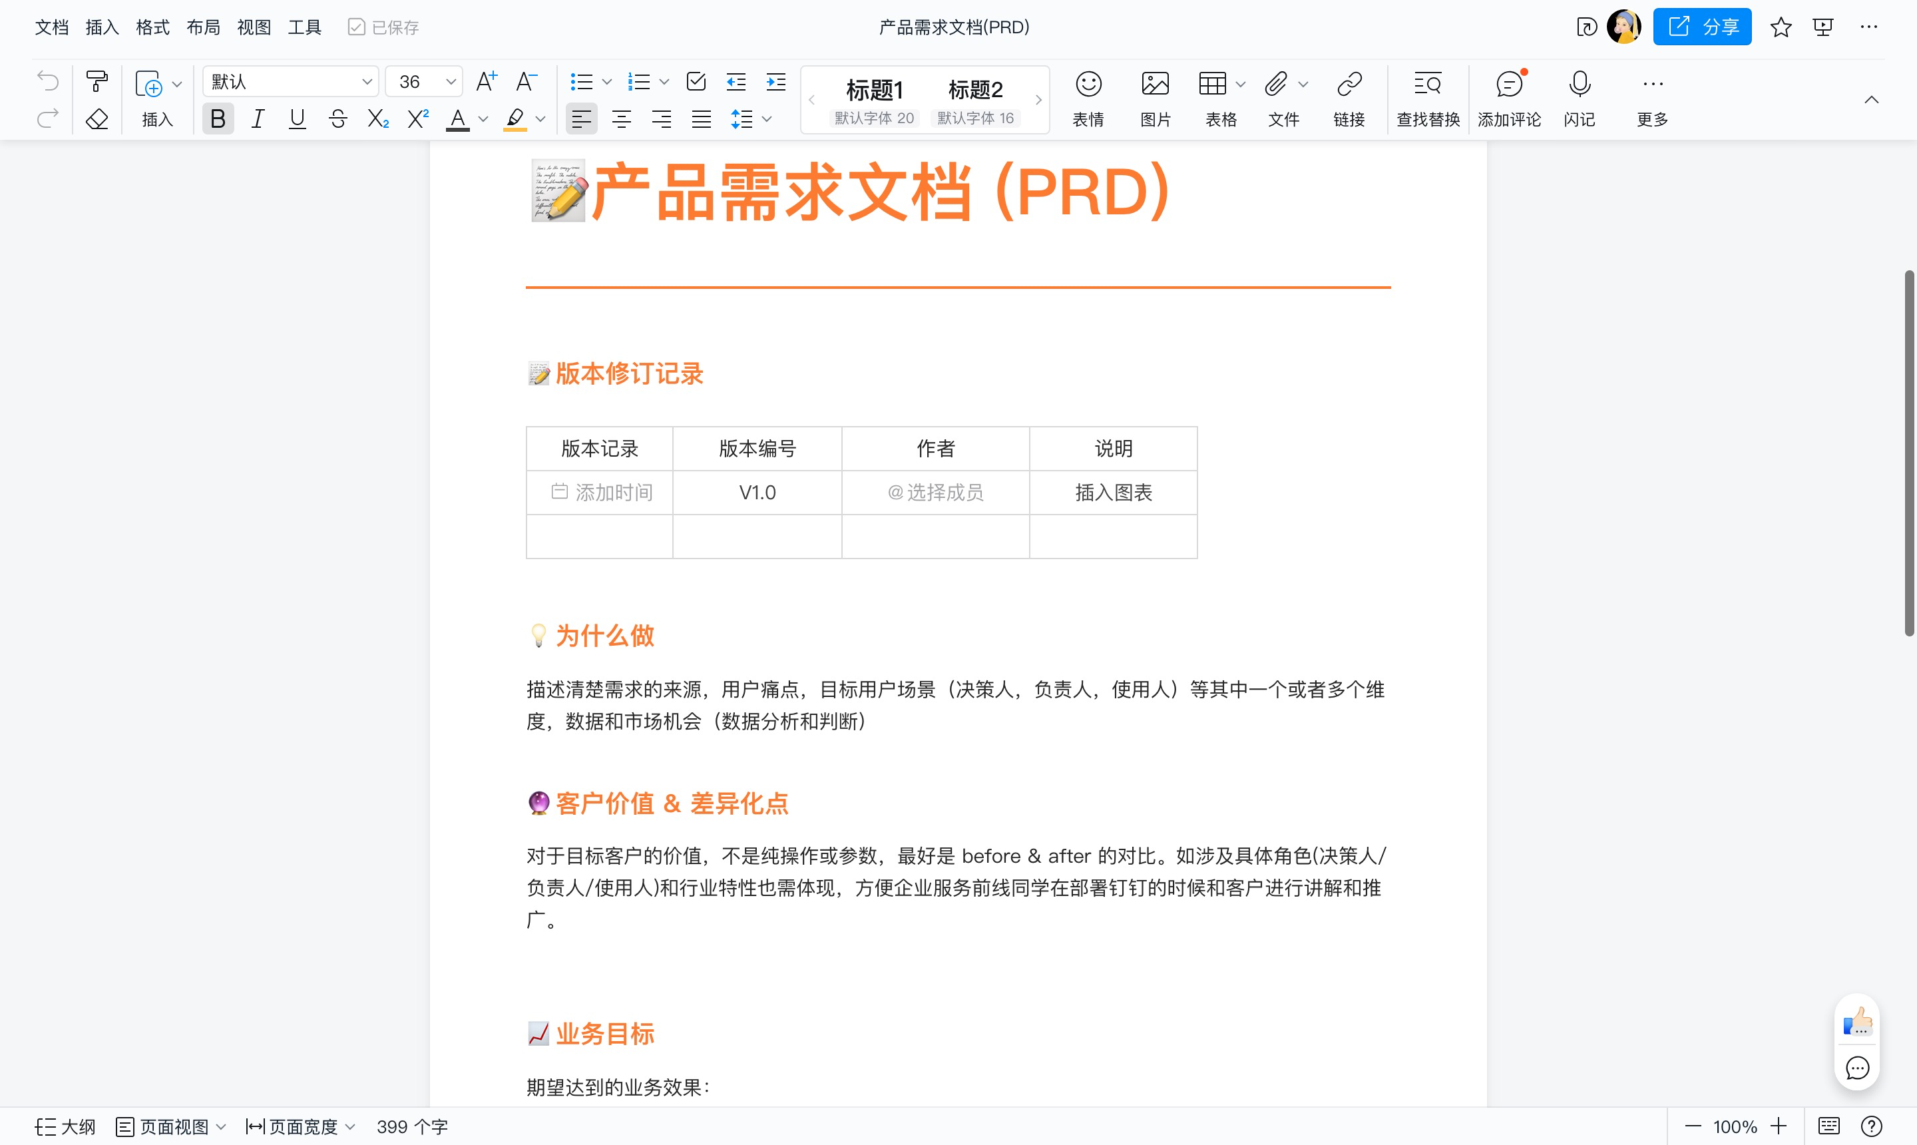Open the font color swatch
Viewport: 1917px width, 1145px height.
pos(458,118)
